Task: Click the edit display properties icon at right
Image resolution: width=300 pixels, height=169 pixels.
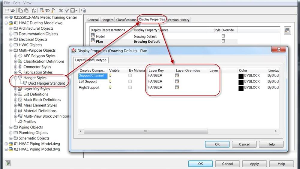Action: coord(287,30)
